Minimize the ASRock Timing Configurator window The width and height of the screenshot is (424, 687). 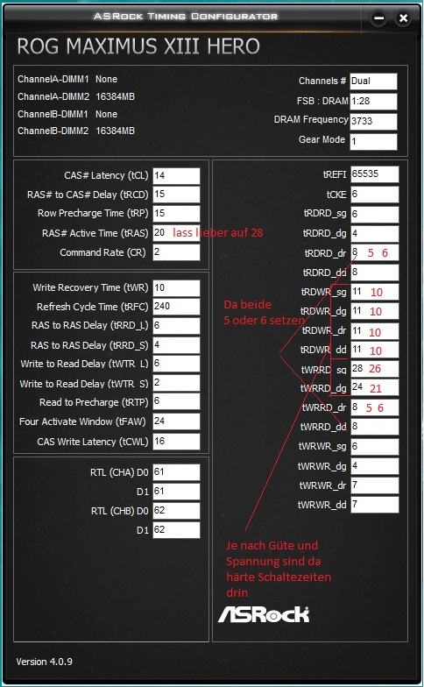pyautogui.click(x=378, y=18)
